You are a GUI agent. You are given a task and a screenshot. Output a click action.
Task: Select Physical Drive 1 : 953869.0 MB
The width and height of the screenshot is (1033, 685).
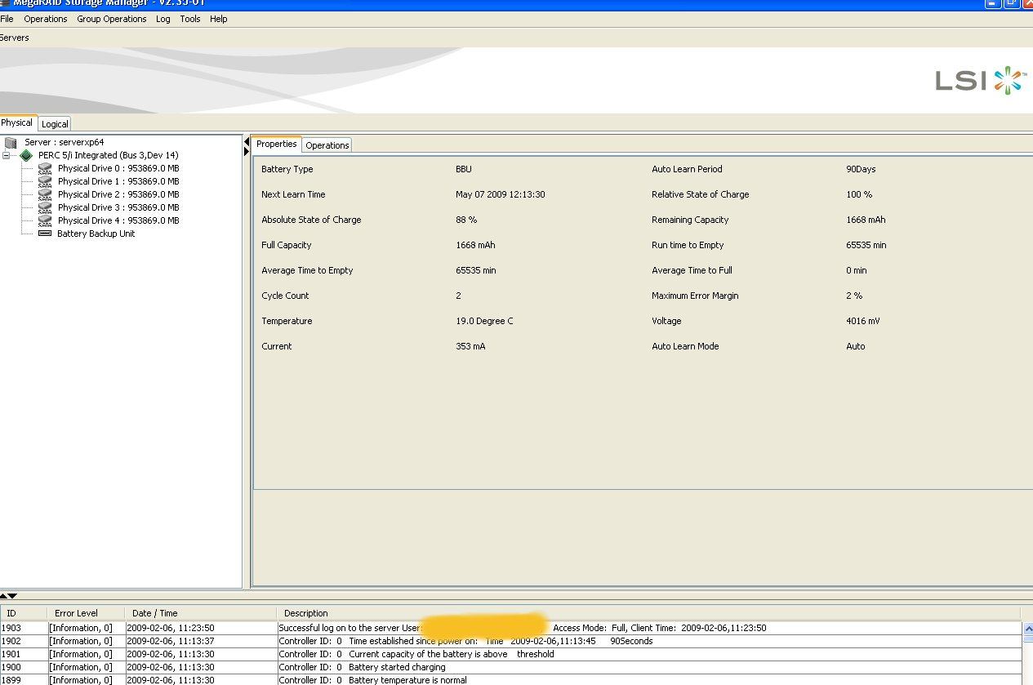coord(118,181)
